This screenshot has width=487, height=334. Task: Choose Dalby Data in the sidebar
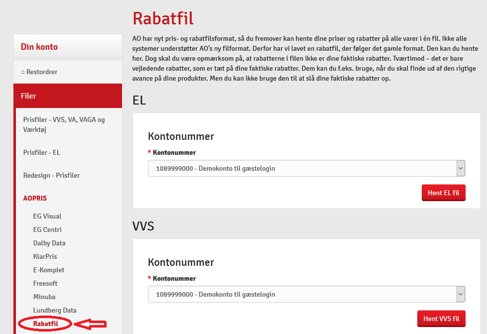coord(49,243)
